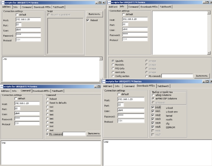The height and width of the screenshot is (166, 212).
Task: Click Выполнить button above the Reboot checkbox
Action: (94, 14)
